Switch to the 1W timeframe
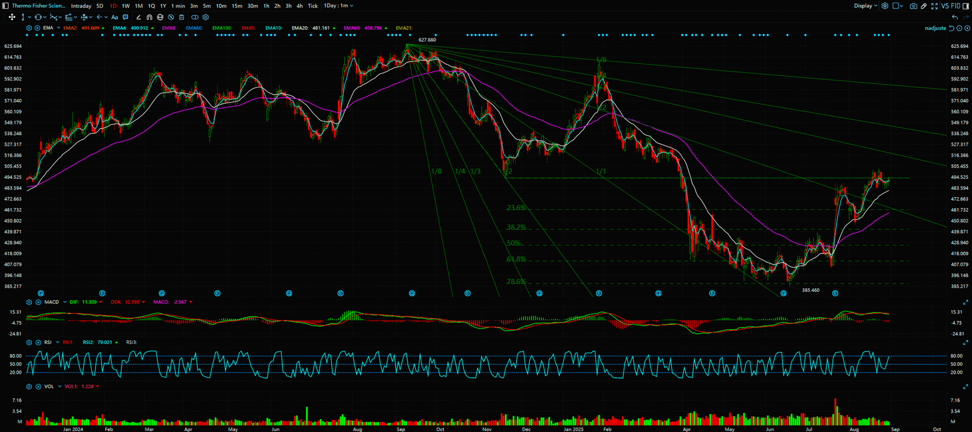Screen dimensions: 972x432 pyautogui.click(x=126, y=6)
